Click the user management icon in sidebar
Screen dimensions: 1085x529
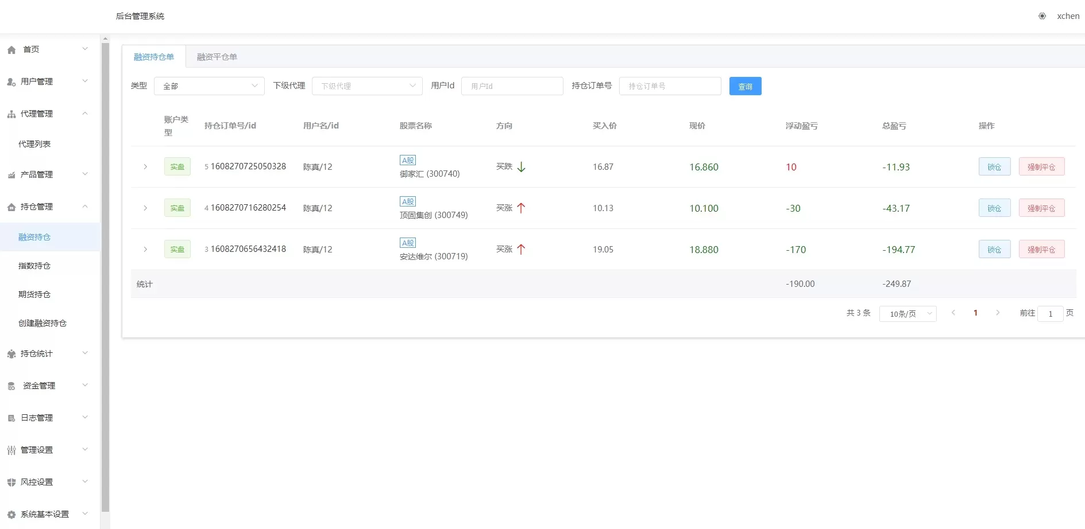11,82
